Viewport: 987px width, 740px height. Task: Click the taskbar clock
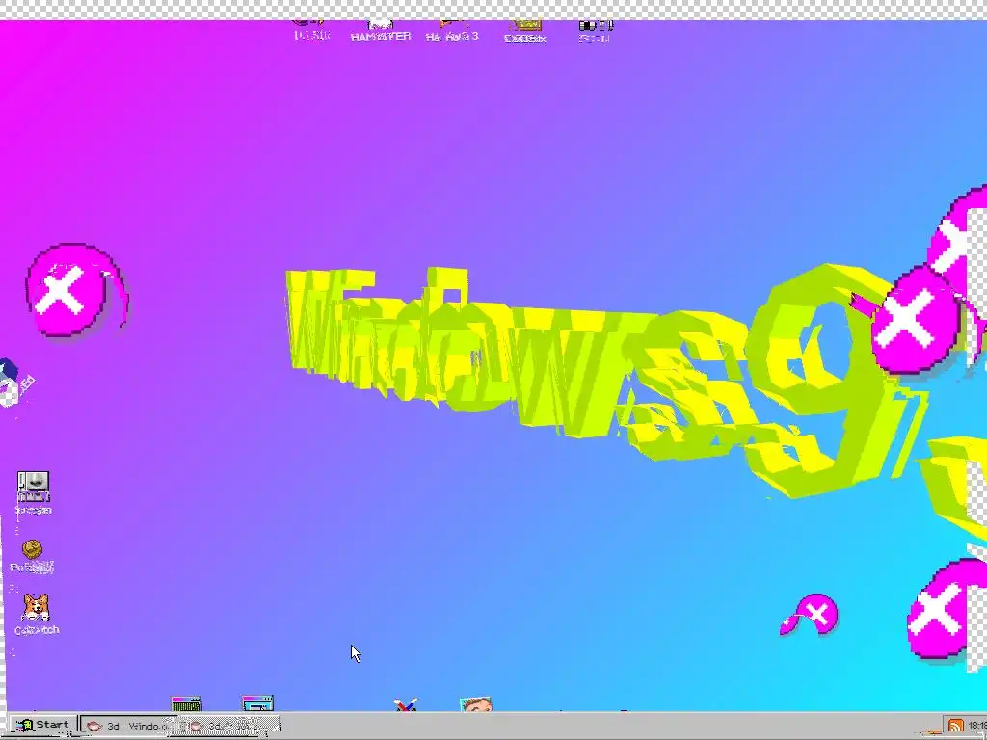[977, 727]
